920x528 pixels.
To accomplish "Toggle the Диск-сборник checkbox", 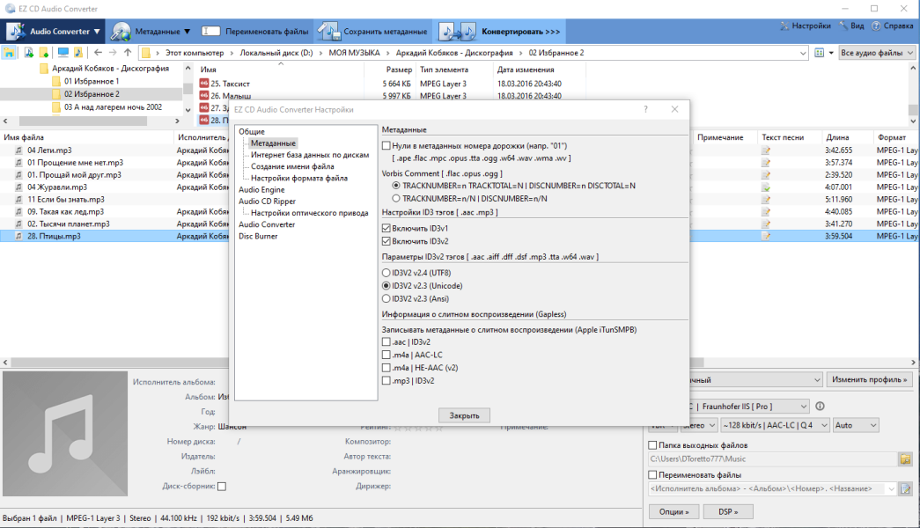I will (222, 487).
